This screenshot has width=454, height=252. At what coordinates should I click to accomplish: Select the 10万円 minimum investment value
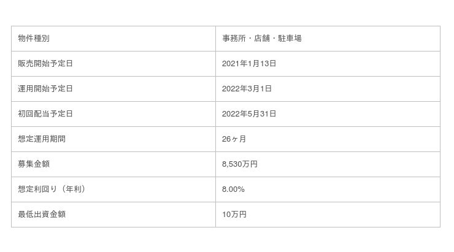coord(234,215)
